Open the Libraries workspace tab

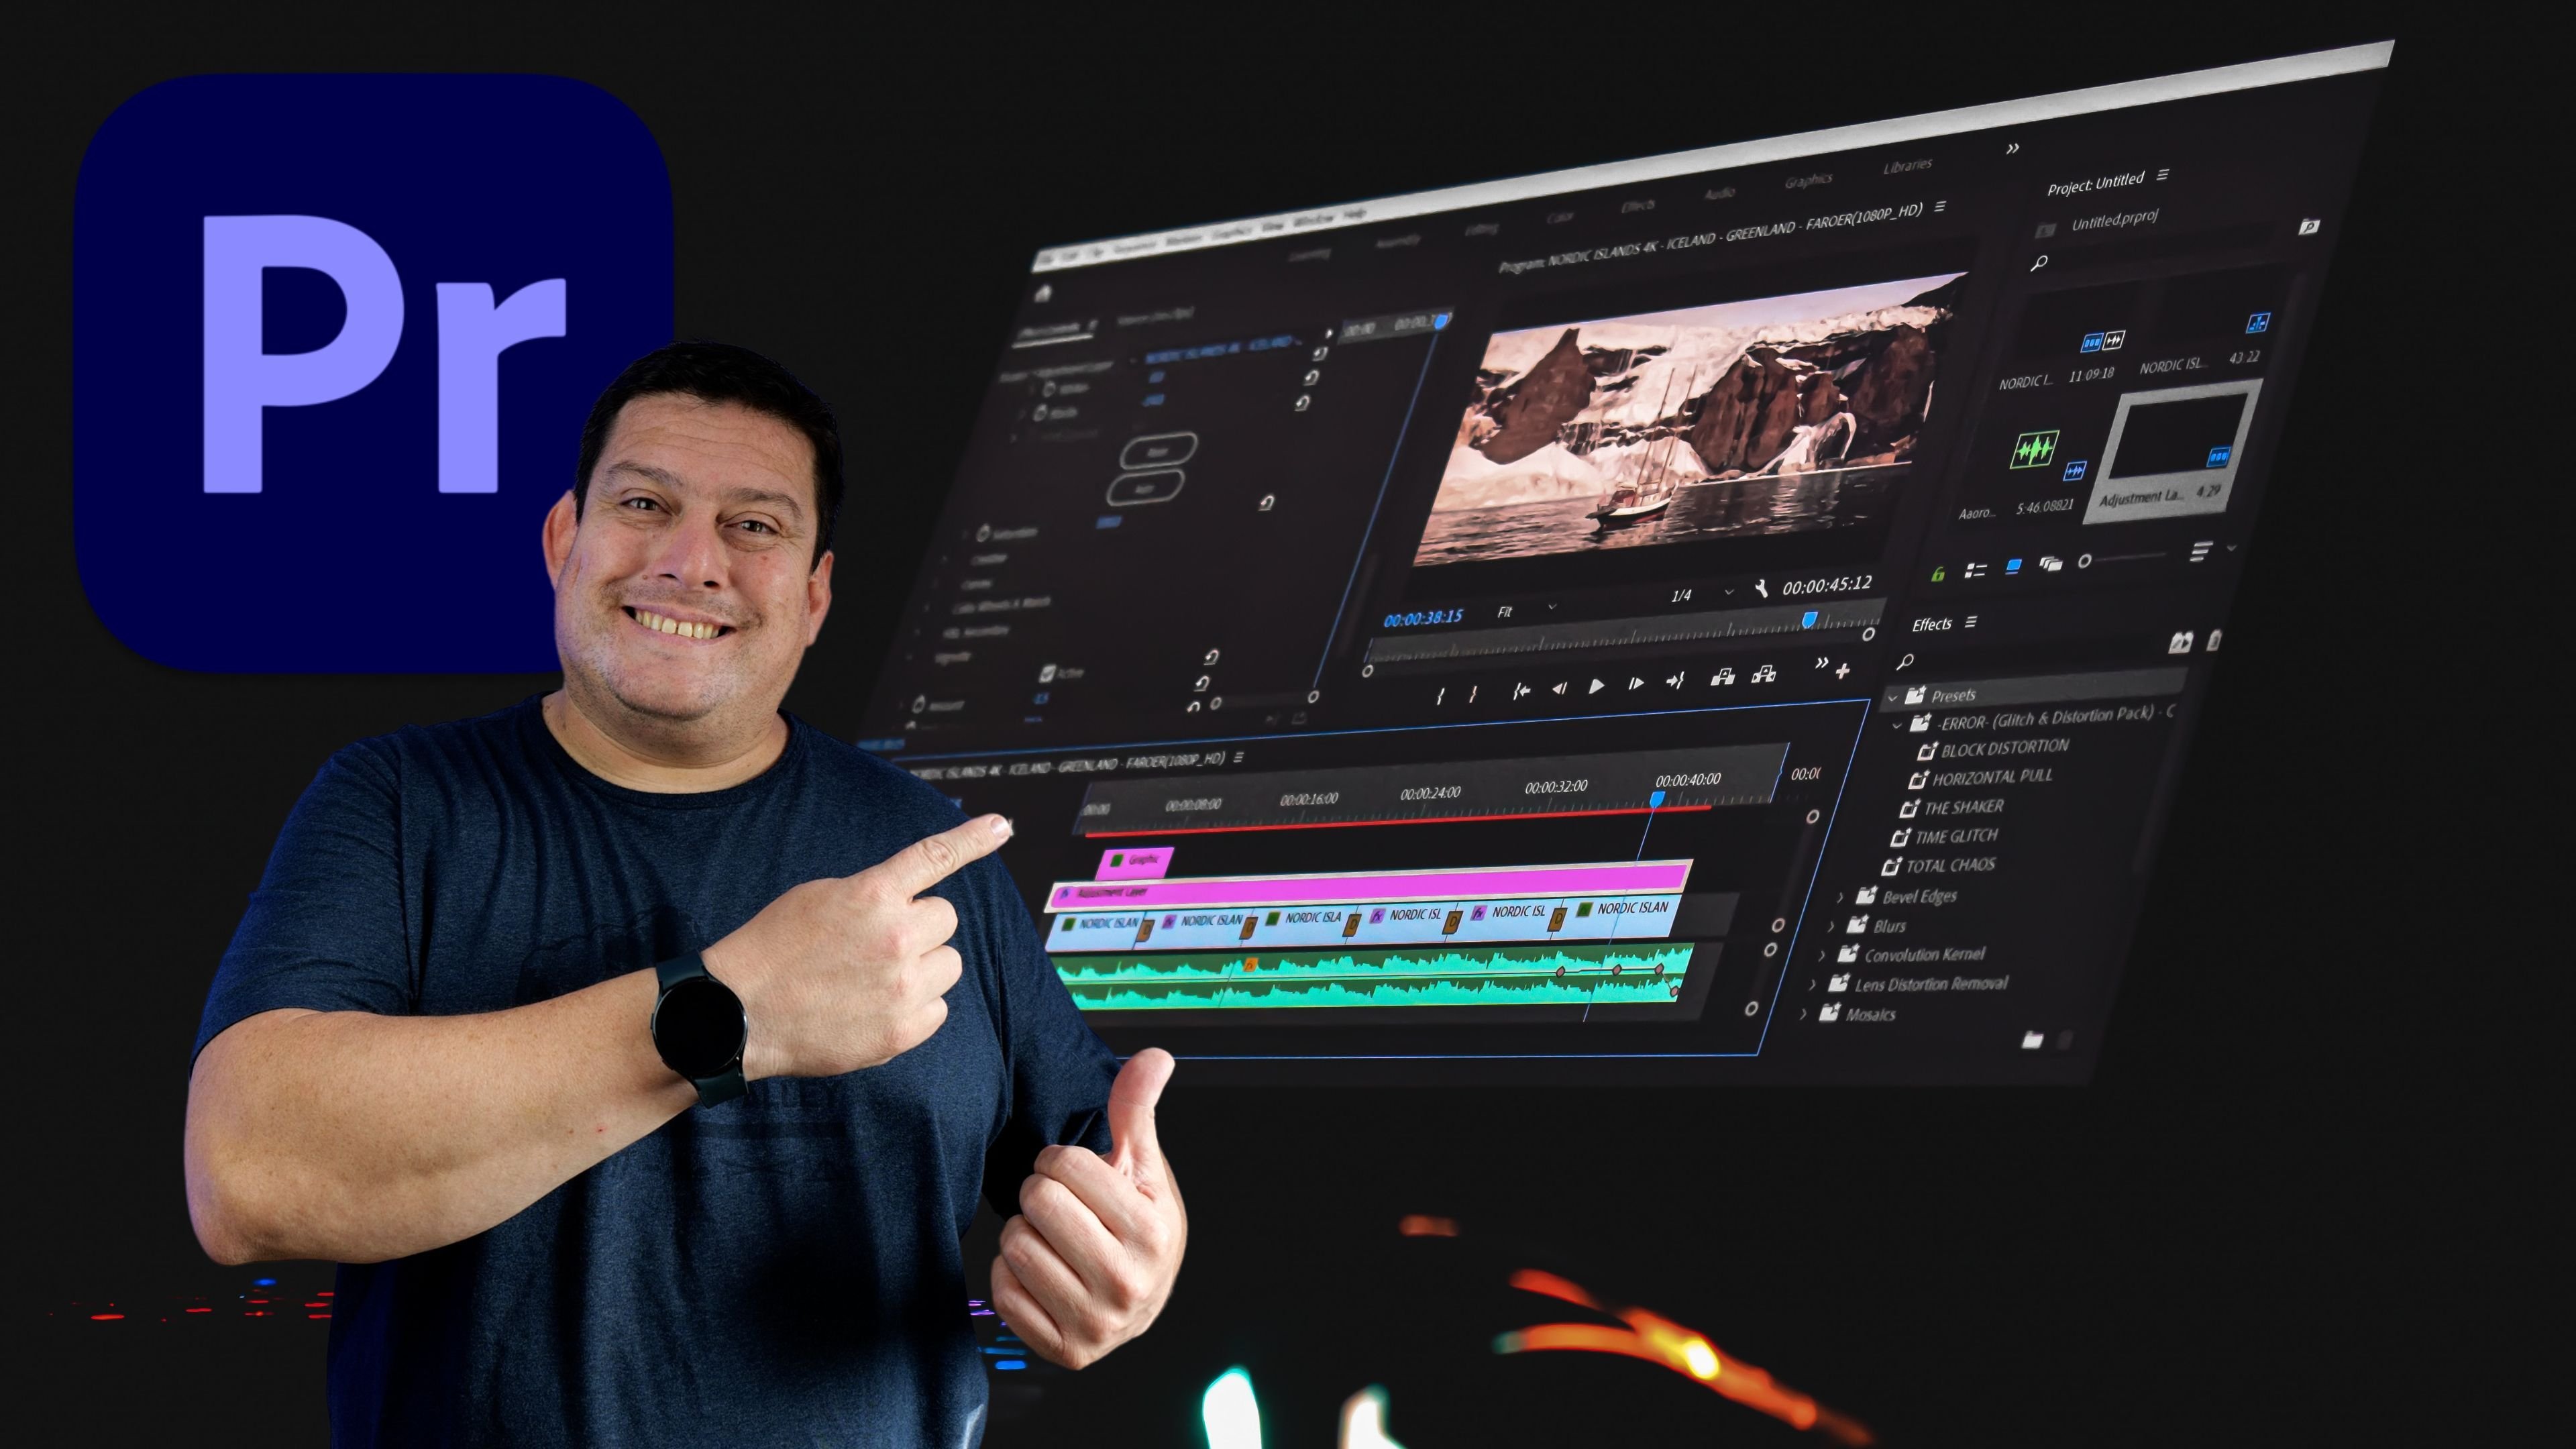pyautogui.click(x=1907, y=166)
